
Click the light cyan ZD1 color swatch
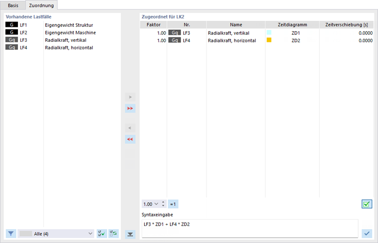click(269, 32)
